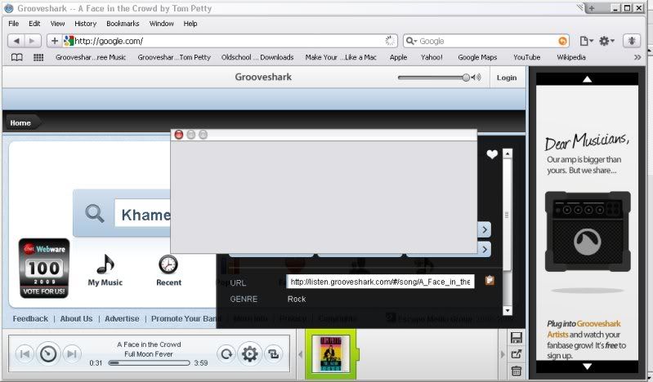Click the address bar showing google.com
653x382 pixels.
pyautogui.click(x=230, y=41)
